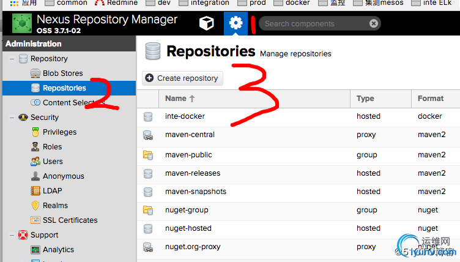Click the SSL Certificates icon
460x262 pixels.
35,220
